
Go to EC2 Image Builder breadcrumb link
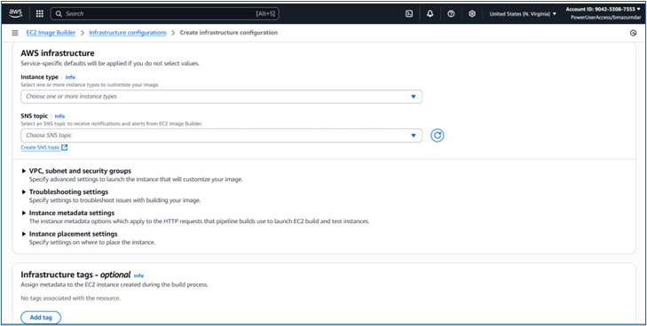pyautogui.click(x=51, y=33)
